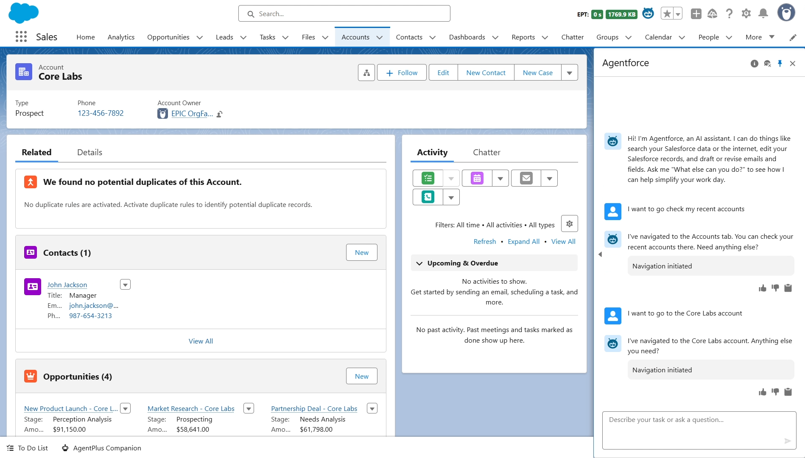
Task: Start a new Agentforce chat
Action: (767, 64)
